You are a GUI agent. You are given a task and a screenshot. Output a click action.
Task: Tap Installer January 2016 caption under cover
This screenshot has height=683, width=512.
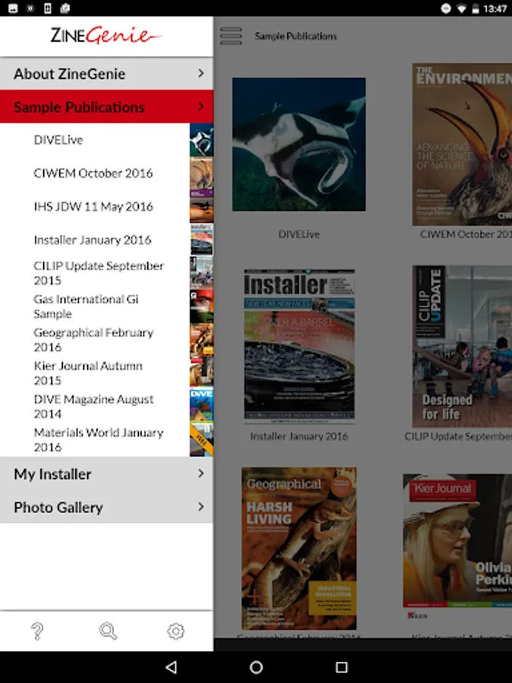pos(299,436)
